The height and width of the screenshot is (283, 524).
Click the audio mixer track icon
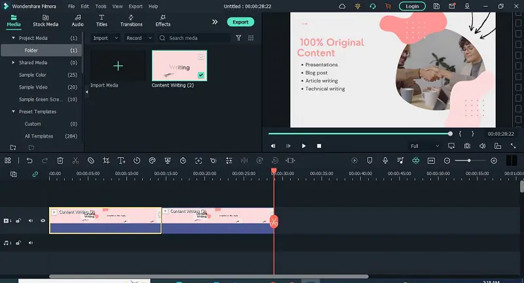(x=400, y=160)
